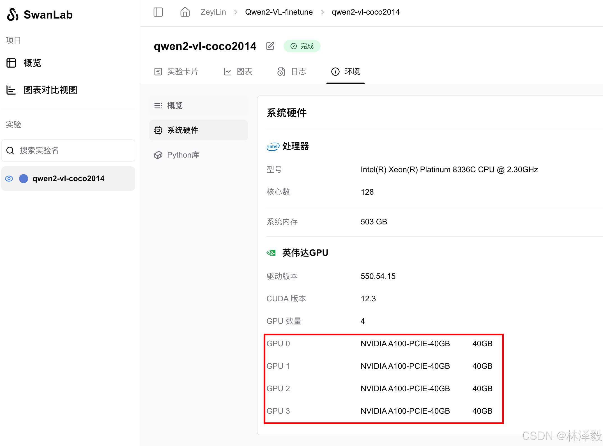Click the NVIDIA GPU logo icon

271,253
